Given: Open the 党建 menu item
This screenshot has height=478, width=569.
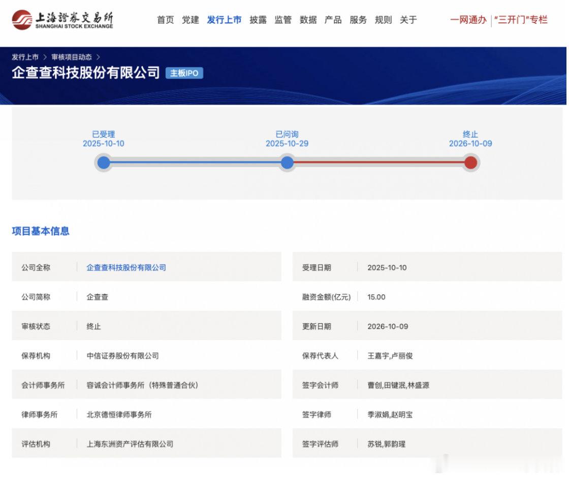Looking at the screenshot, I should pos(191,20).
